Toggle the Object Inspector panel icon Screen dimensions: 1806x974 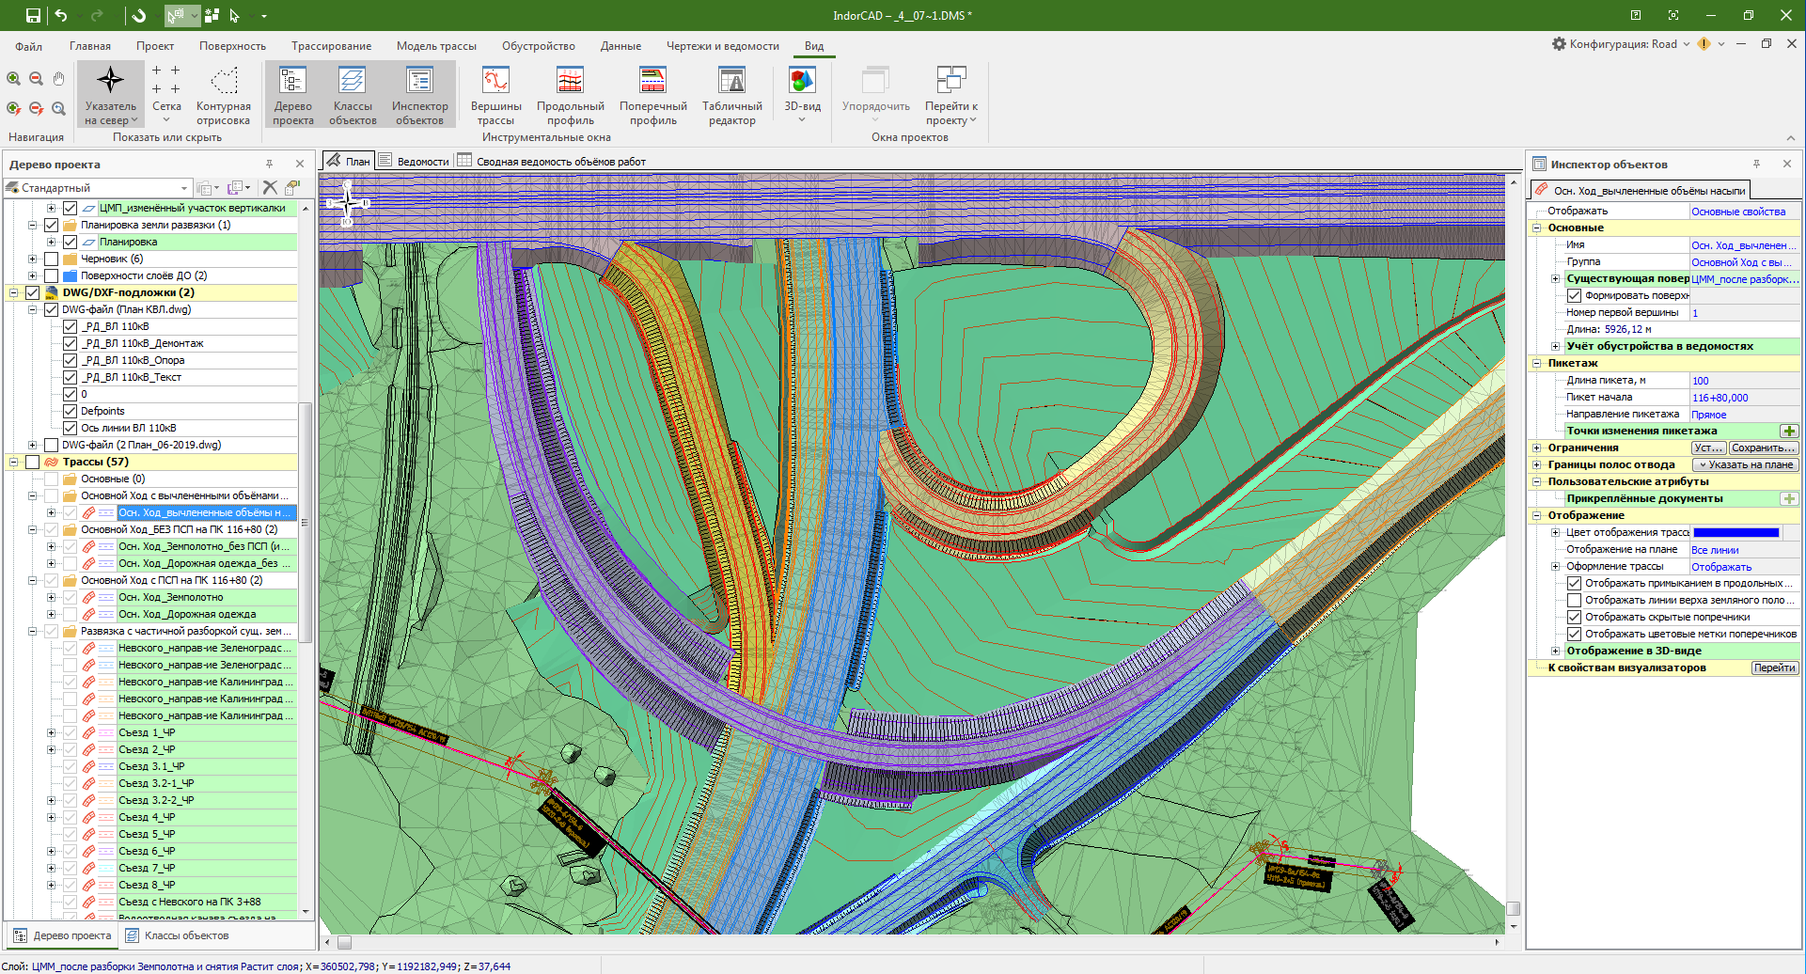[x=419, y=82]
